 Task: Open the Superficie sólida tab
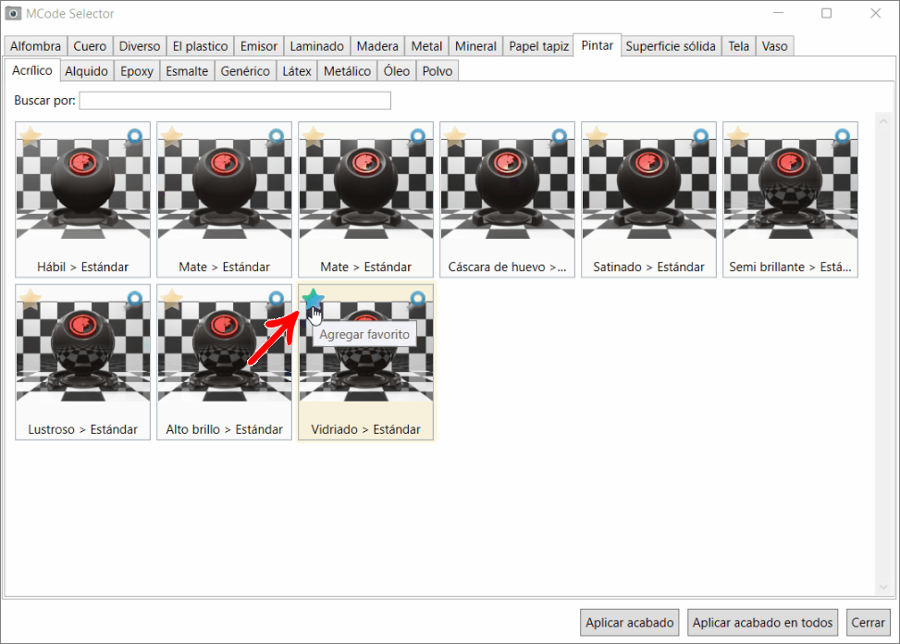click(x=671, y=46)
